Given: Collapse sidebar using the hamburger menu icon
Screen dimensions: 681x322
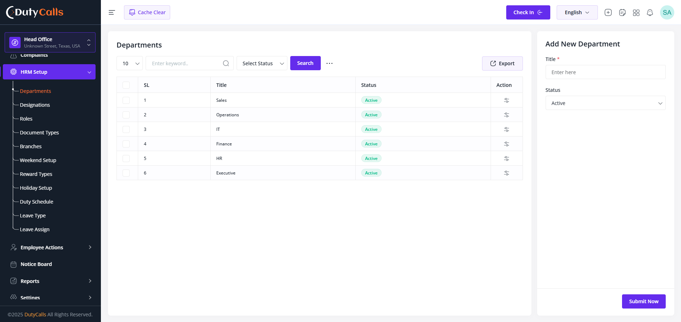Looking at the screenshot, I should (x=112, y=12).
